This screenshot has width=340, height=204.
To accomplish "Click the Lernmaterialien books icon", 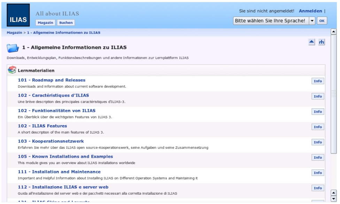I will pyautogui.click(x=12, y=70).
